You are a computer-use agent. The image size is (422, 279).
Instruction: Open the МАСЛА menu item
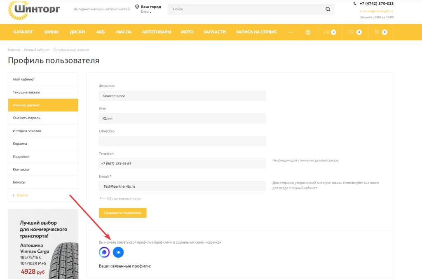coord(124,32)
